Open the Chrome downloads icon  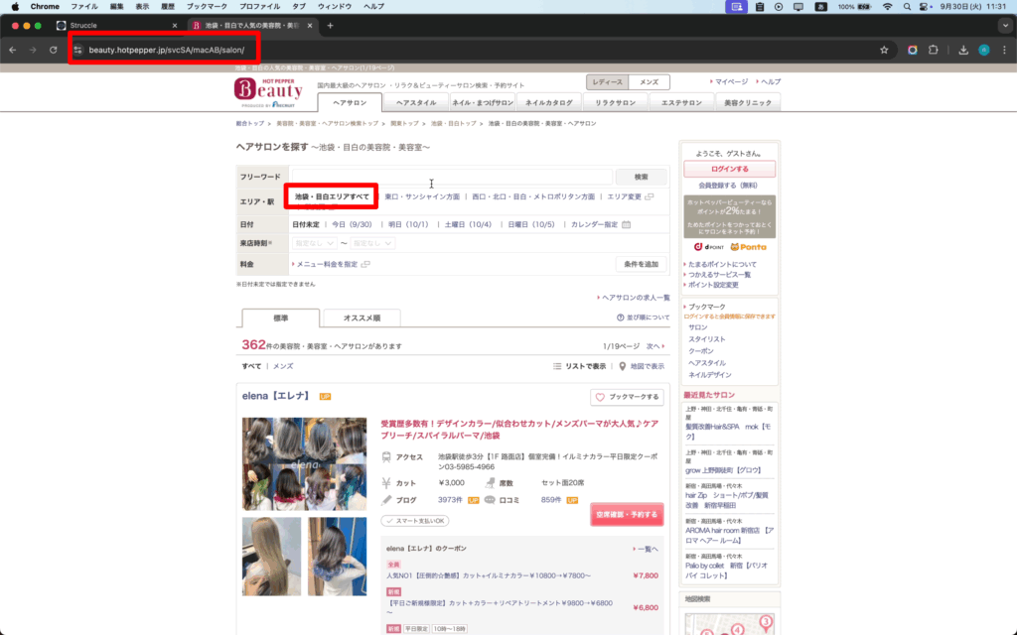pyautogui.click(x=963, y=50)
